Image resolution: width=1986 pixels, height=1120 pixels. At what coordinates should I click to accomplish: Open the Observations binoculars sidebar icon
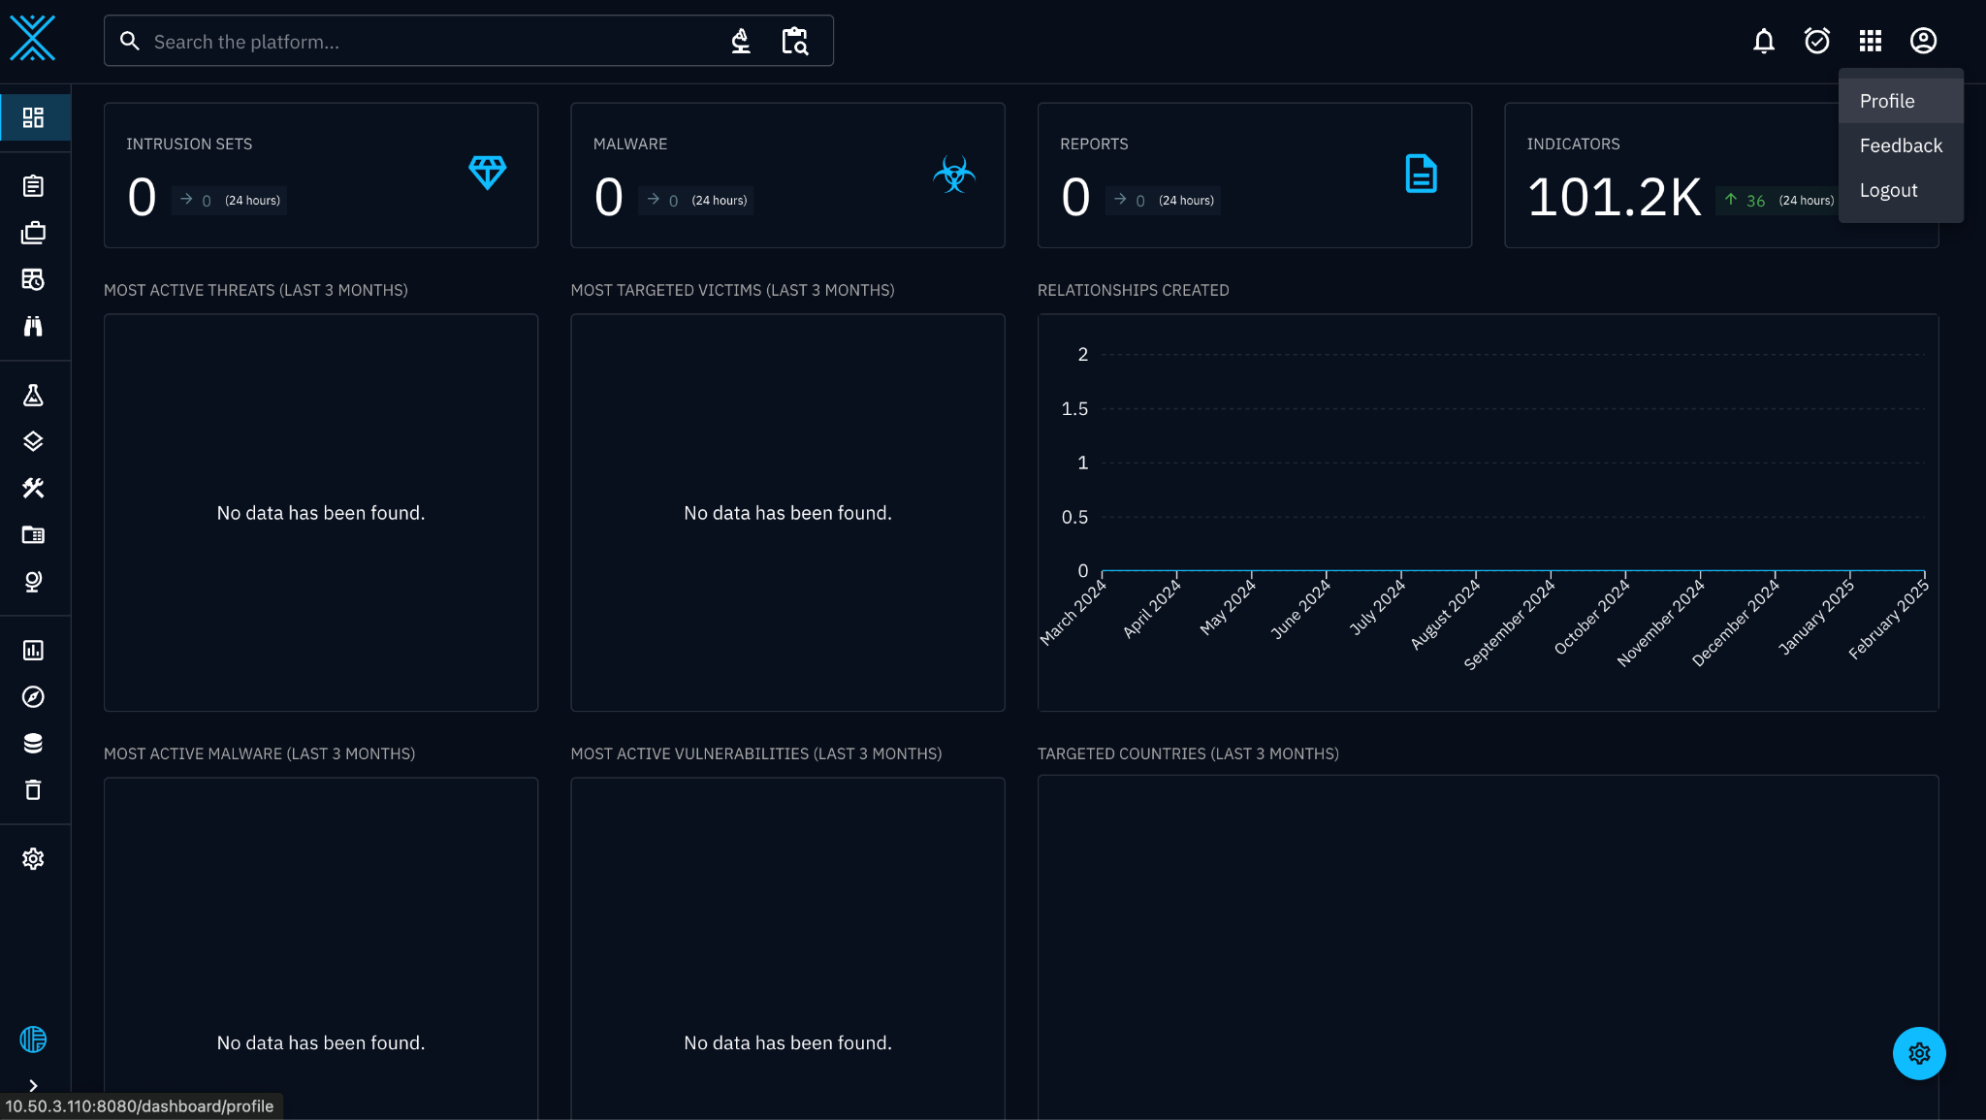[x=34, y=326]
